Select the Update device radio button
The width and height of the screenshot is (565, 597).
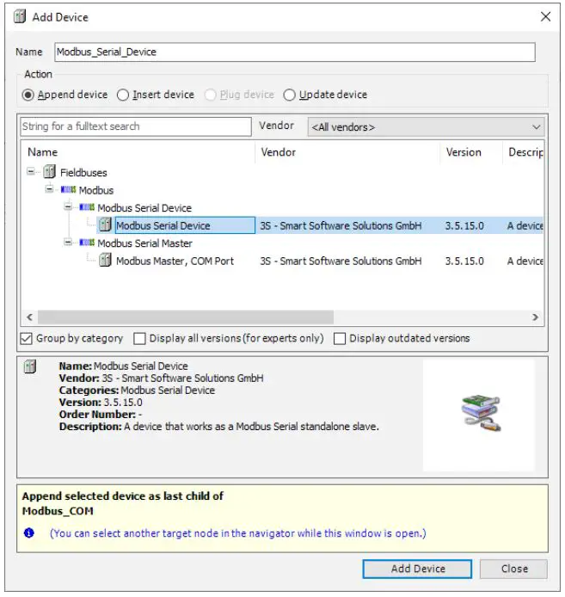tap(289, 95)
